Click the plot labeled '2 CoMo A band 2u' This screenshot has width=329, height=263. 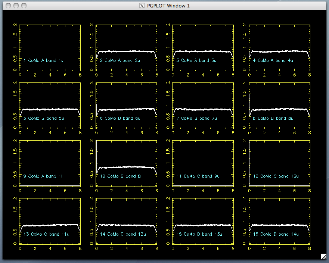(x=127, y=47)
